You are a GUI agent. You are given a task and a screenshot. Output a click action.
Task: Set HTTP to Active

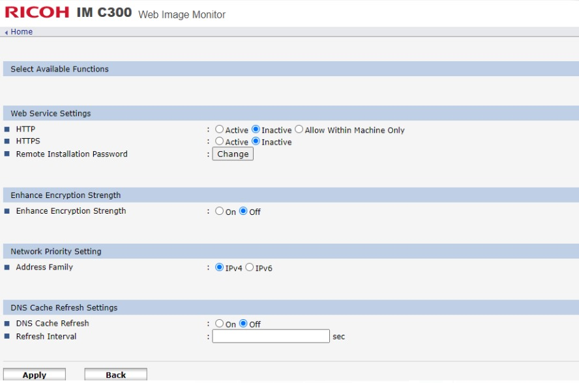pos(219,129)
